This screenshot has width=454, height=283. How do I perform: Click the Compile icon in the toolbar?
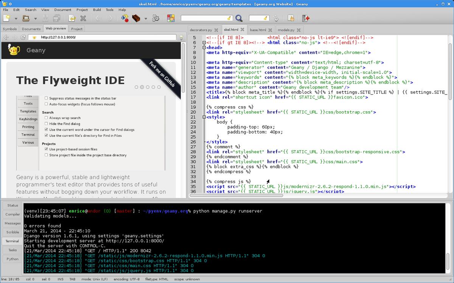tap(124, 18)
